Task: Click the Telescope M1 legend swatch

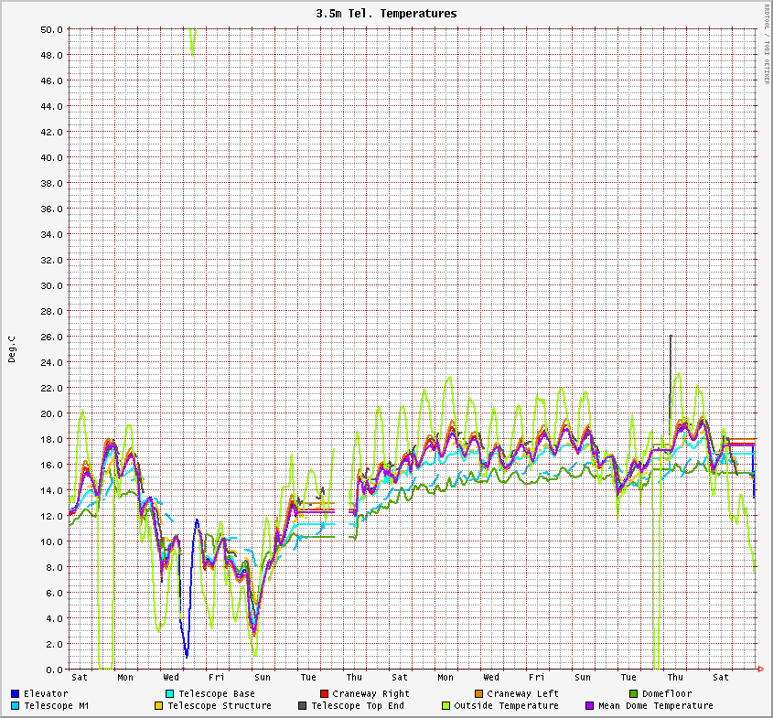Action: point(15,706)
